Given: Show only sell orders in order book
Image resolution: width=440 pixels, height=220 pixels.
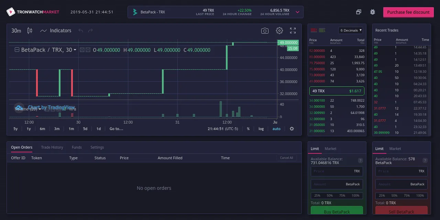Looking at the screenshot, I should [313, 30].
